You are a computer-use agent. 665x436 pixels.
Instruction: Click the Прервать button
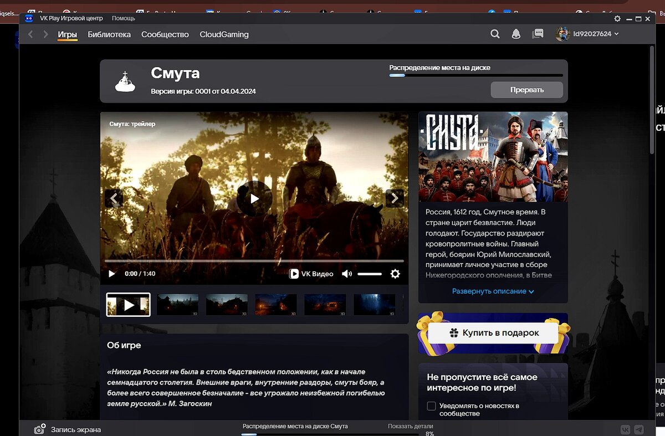pos(526,90)
